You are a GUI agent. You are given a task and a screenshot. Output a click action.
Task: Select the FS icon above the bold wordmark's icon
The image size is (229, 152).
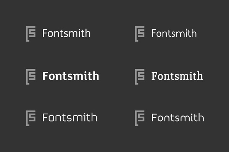tap(30, 34)
